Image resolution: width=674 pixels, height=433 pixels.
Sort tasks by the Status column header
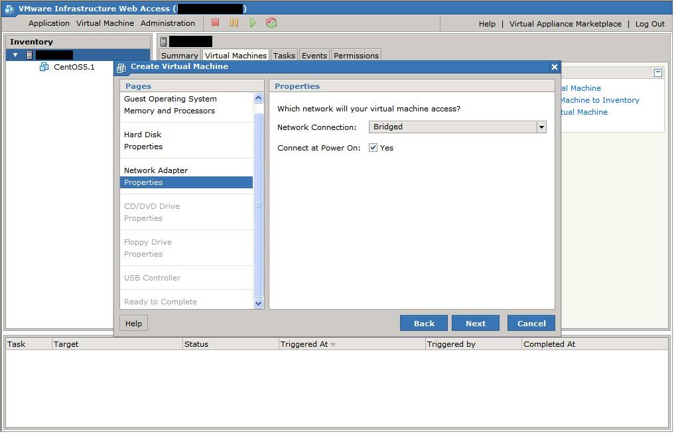pos(231,344)
